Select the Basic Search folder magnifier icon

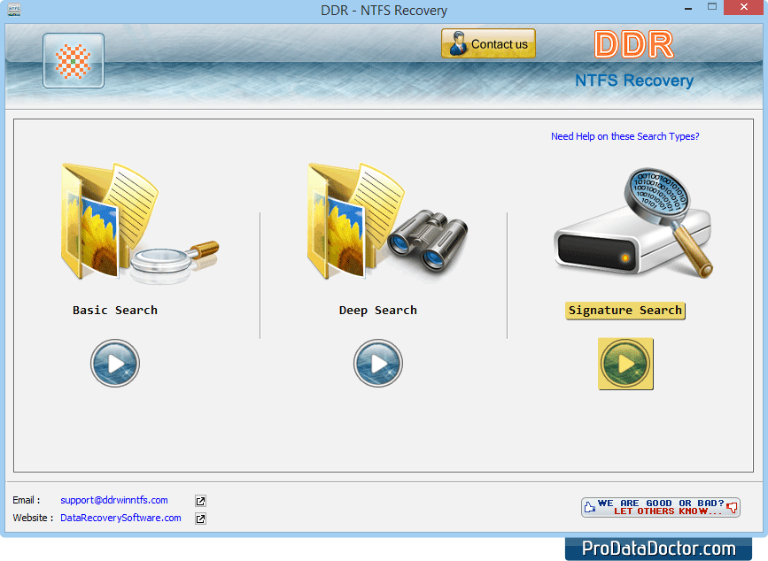(x=140, y=224)
